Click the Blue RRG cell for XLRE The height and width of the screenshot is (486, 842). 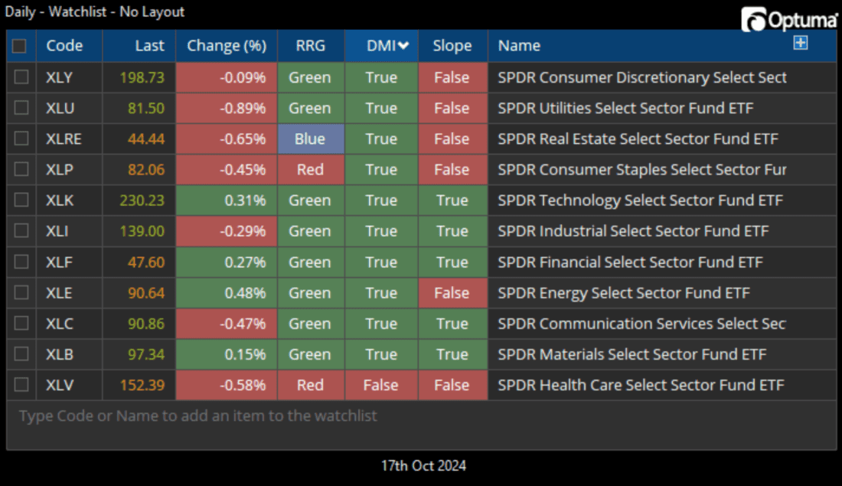pos(310,139)
